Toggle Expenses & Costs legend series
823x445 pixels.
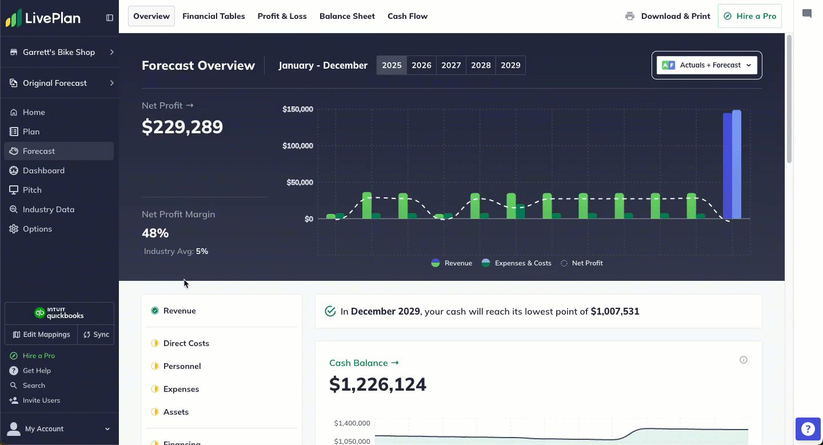[x=517, y=263]
